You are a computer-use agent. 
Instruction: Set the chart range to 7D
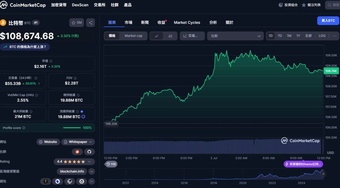[280, 36]
